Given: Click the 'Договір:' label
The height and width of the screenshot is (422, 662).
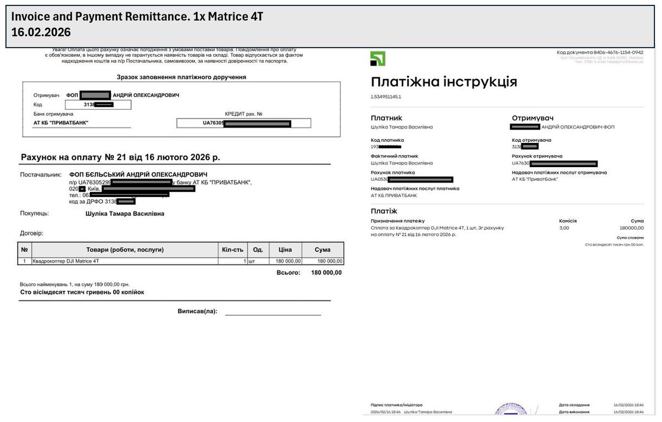Looking at the screenshot, I should (31, 233).
